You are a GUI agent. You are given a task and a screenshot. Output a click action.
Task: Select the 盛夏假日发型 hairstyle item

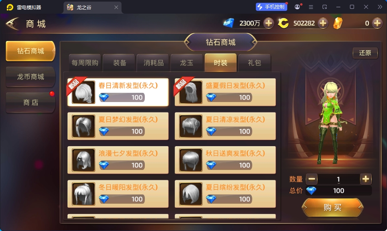click(225, 92)
